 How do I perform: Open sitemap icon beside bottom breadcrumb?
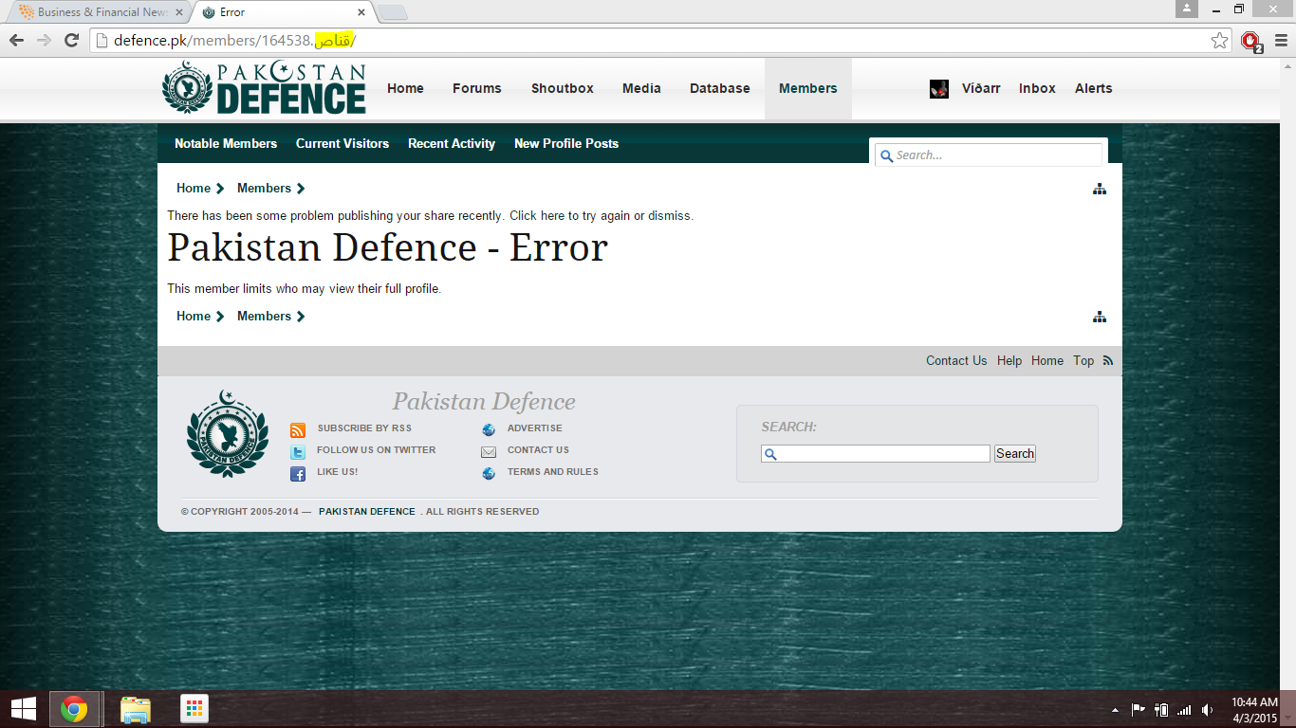pyautogui.click(x=1100, y=317)
